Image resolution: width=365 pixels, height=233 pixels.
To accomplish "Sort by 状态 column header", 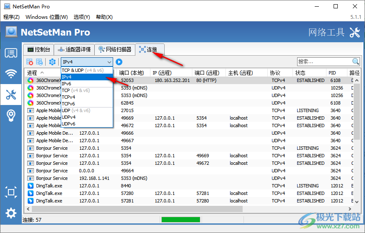I will click(309, 73).
